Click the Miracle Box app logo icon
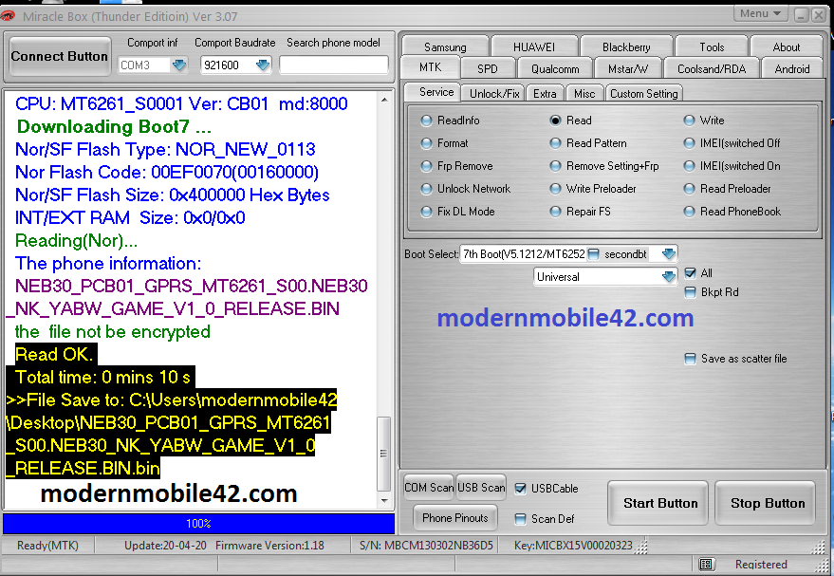This screenshot has height=576, width=834. 7,16
